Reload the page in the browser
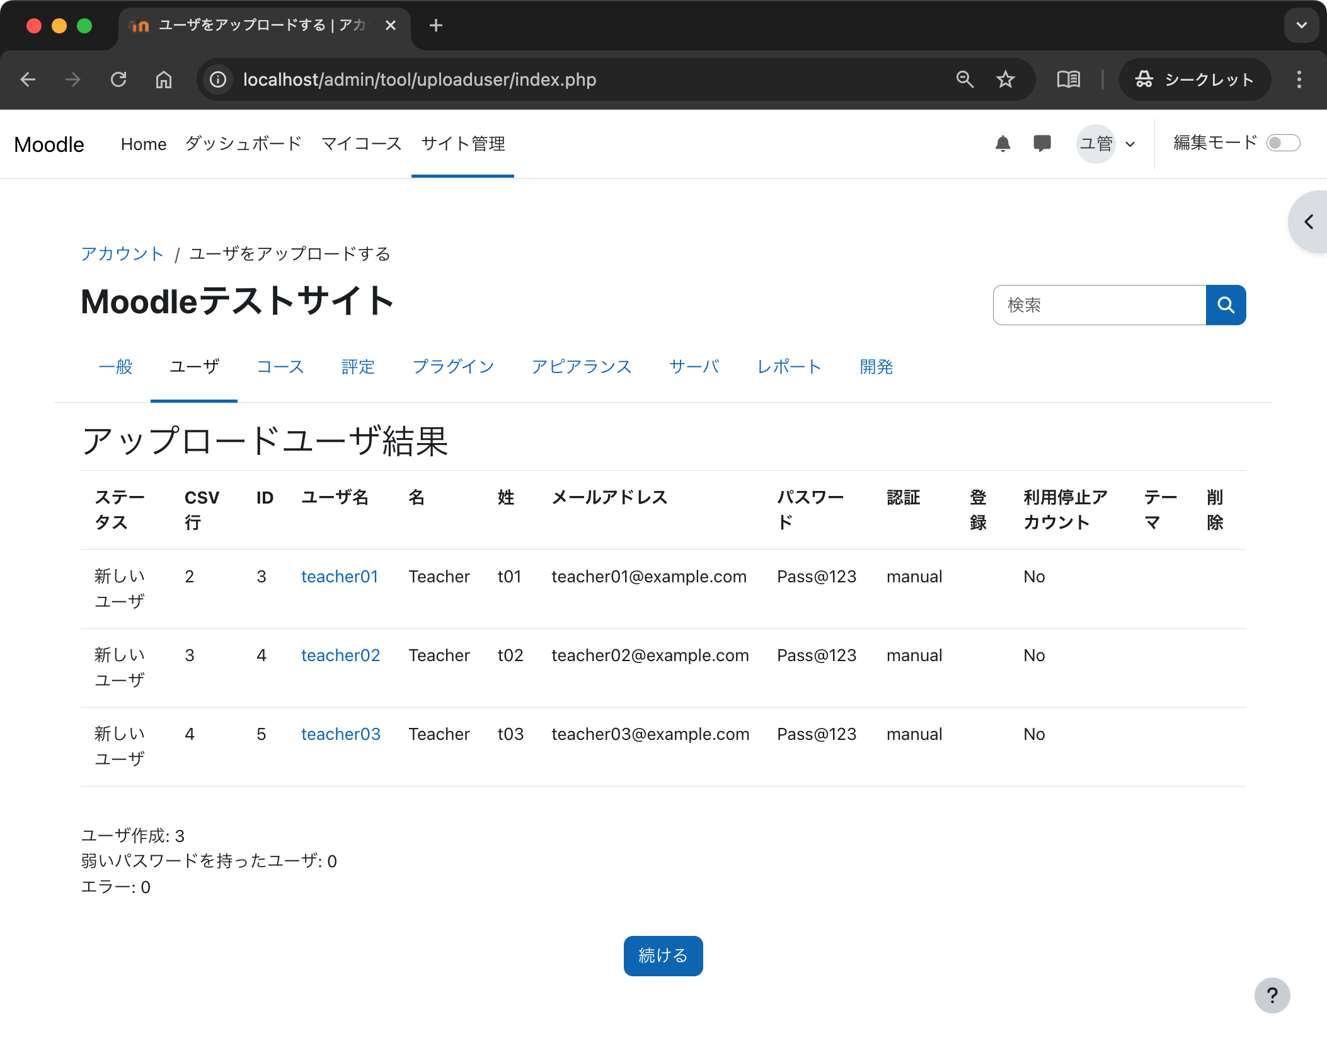The width and height of the screenshot is (1327, 1050). coord(119,79)
